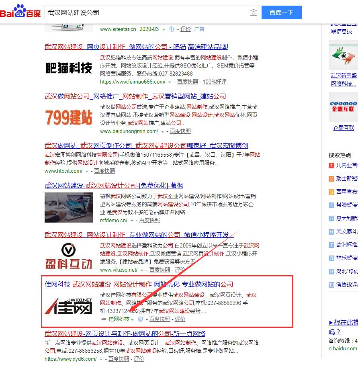Open 百度快照 for mfdemo.cn result
Image resolution: width=358 pixels, height=366 pixels.
149,220
